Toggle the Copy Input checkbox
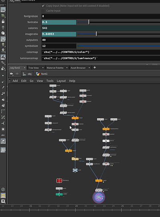The width and height of the screenshot is (160, 217). (43, 6)
